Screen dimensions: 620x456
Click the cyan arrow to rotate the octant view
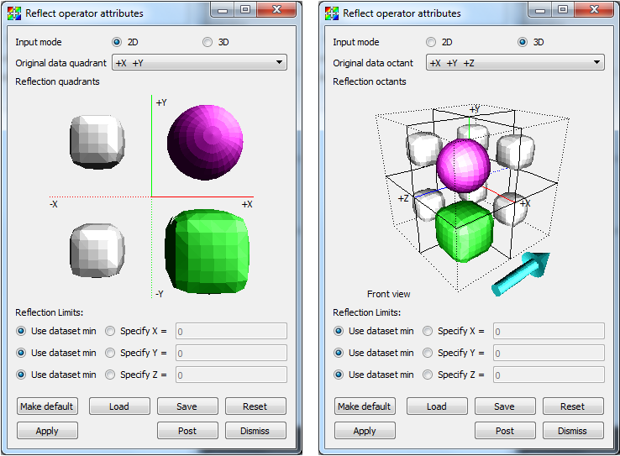click(521, 274)
